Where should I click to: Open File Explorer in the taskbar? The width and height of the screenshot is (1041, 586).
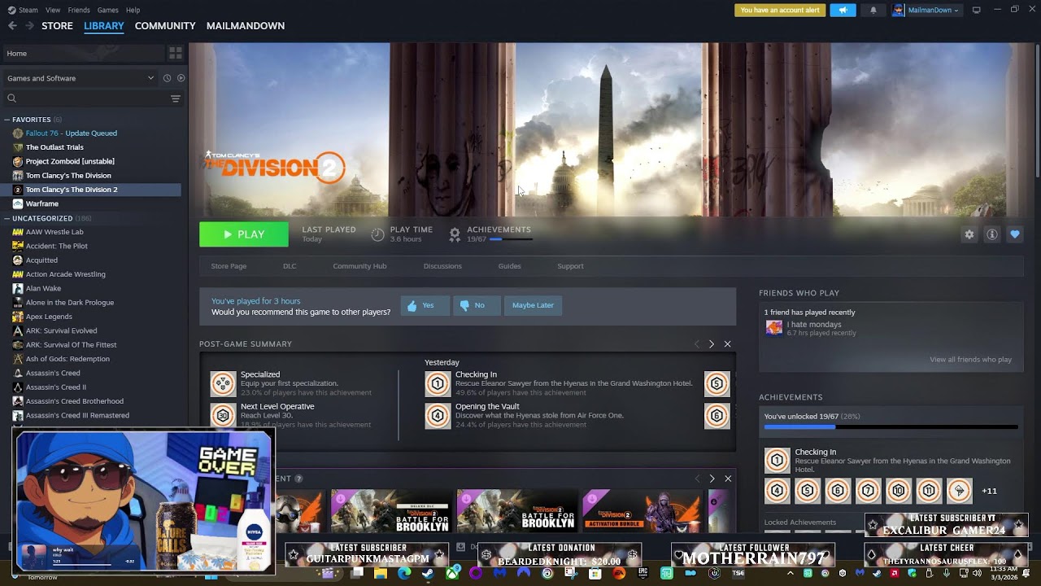click(x=380, y=573)
